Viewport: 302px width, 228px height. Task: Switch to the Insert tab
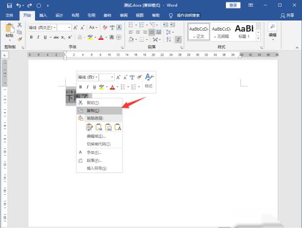click(43, 16)
